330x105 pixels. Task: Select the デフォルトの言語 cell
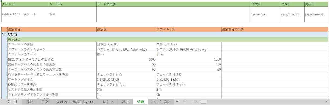point(52,44)
